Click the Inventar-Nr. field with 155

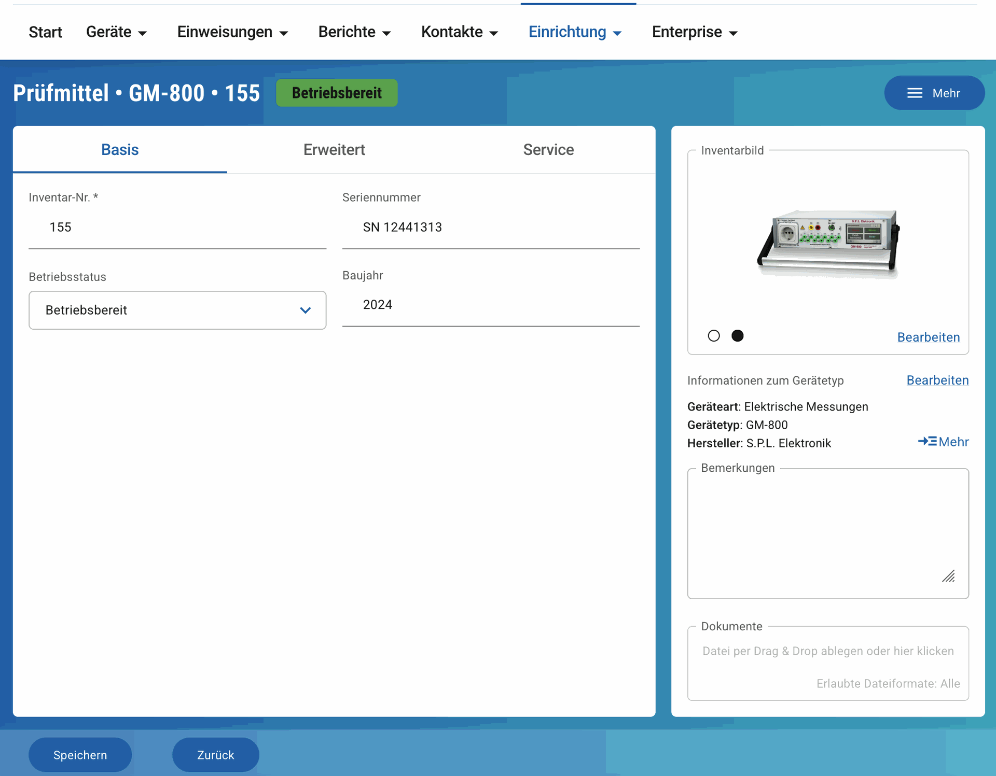177,227
